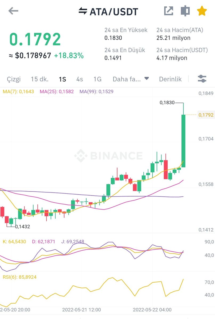215x319 pixels.
Task: Tap the ≈ $0.178967 price
Action: click(x=30, y=56)
